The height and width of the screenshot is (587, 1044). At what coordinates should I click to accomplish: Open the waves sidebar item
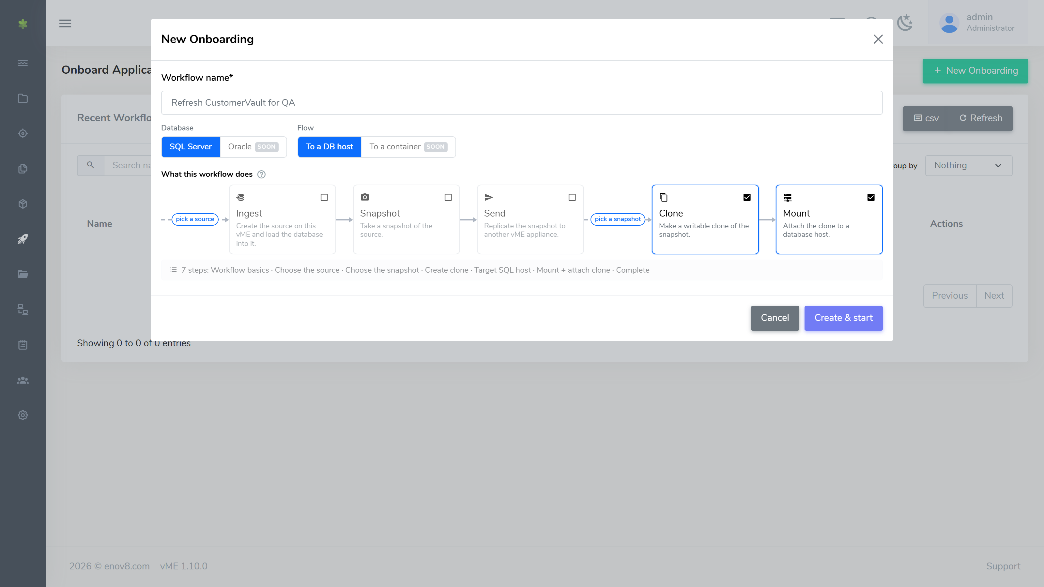[23, 63]
